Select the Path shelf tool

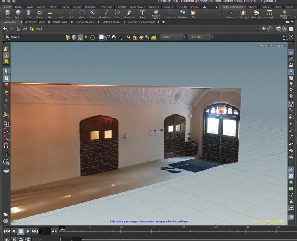(118, 14)
